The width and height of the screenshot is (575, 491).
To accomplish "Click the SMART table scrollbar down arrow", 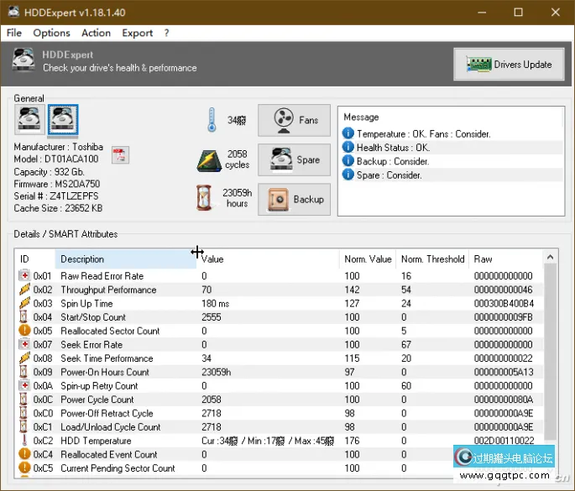I will pyautogui.click(x=551, y=471).
